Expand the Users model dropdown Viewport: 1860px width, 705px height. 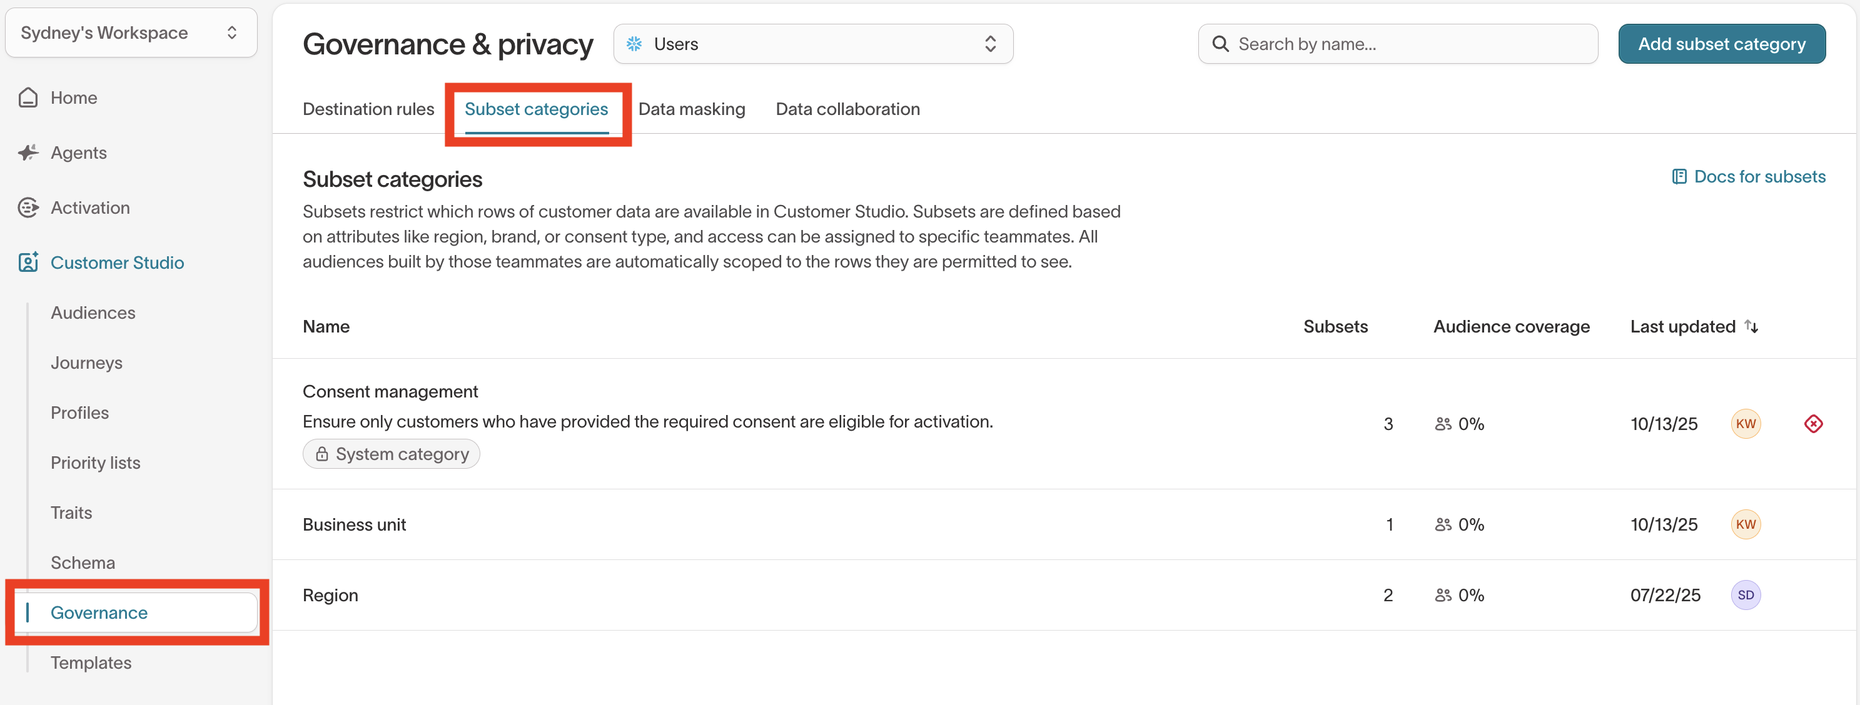coord(813,44)
